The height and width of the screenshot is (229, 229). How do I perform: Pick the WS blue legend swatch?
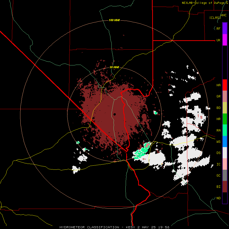[x=225, y=141]
